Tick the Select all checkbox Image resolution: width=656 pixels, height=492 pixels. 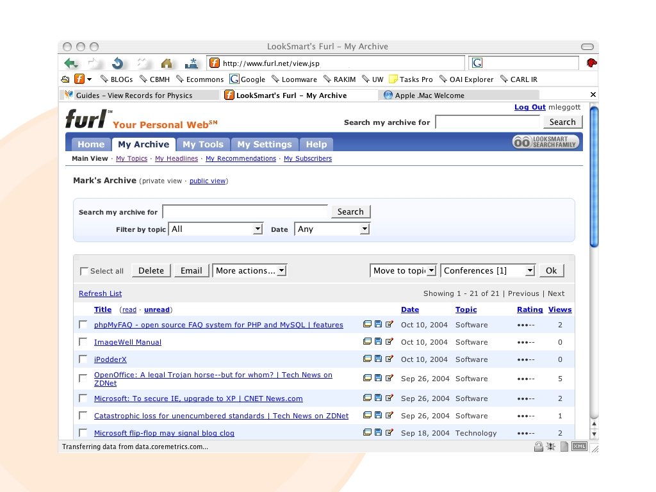84,271
